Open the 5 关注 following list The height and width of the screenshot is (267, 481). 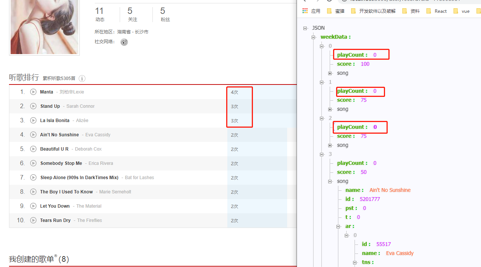click(132, 14)
